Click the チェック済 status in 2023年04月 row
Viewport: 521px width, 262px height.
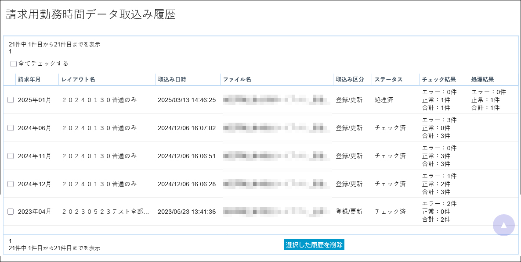coord(390,212)
